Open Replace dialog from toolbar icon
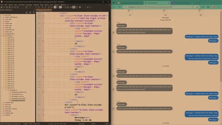The width and height of the screenshot is (222, 125). click(x=39, y=7)
